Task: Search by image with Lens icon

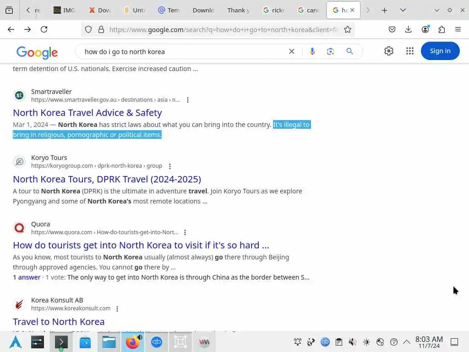Action: point(331,51)
